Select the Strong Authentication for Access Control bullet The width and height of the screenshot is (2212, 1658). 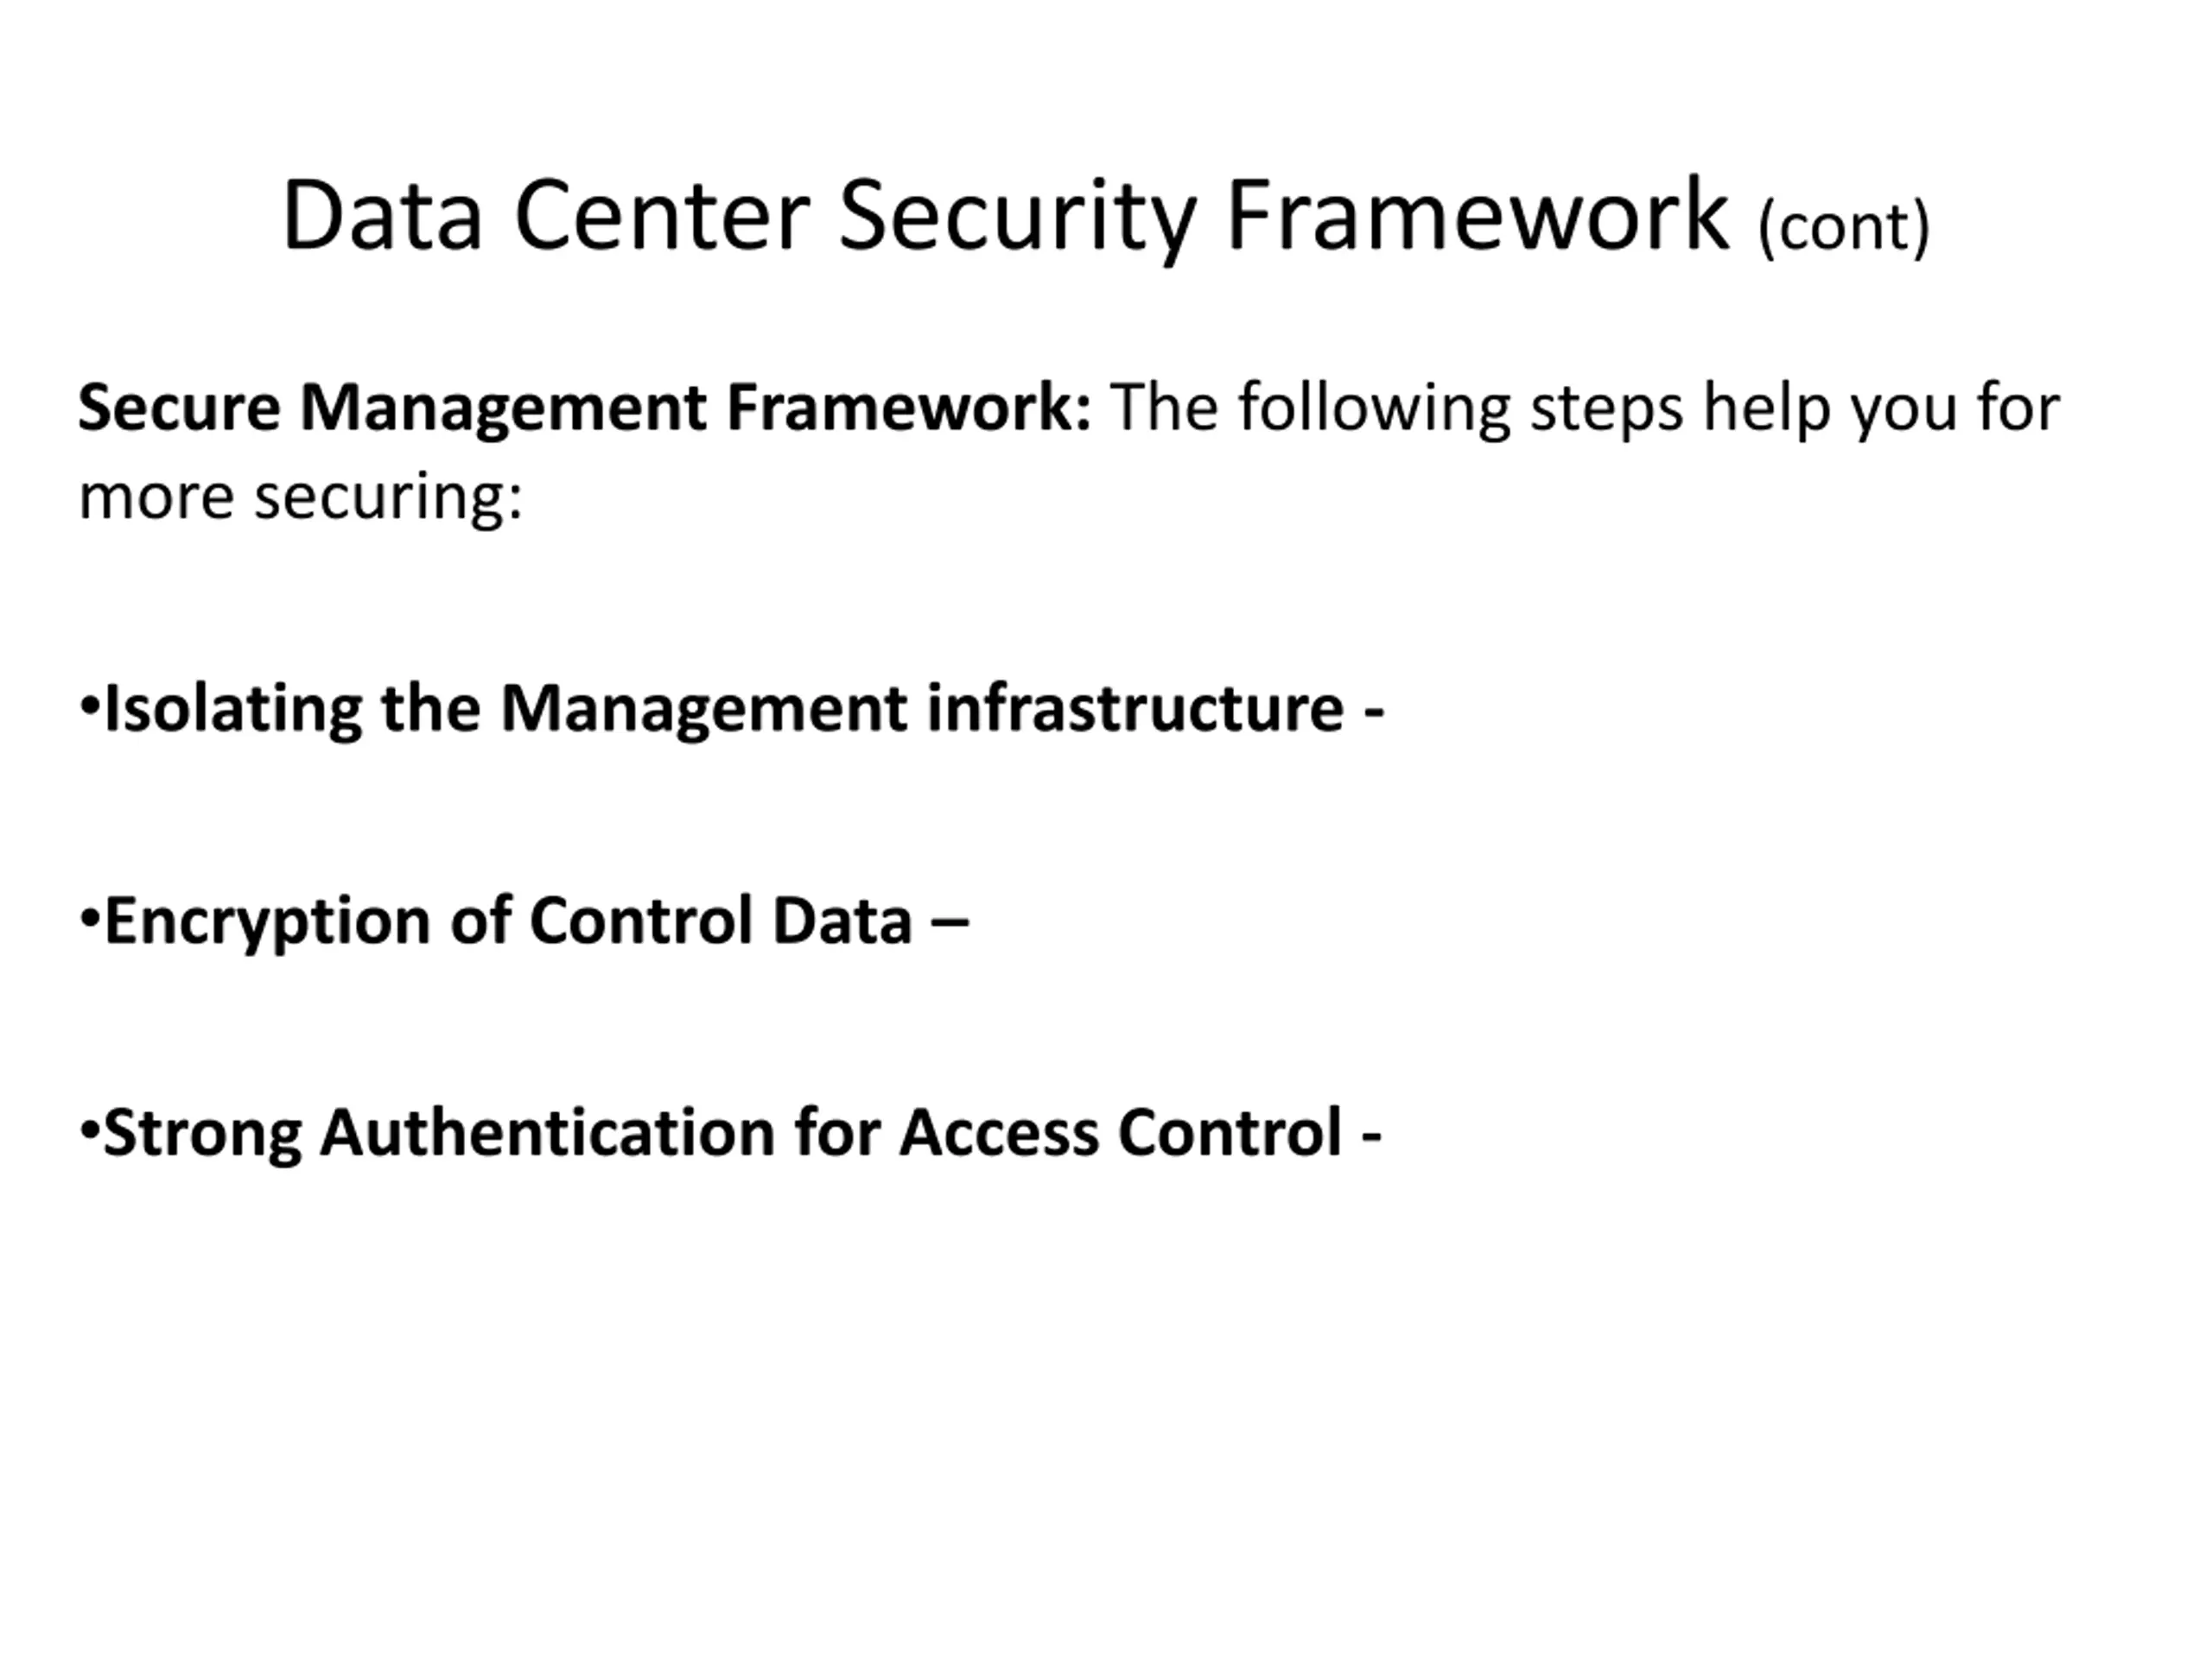(731, 1133)
